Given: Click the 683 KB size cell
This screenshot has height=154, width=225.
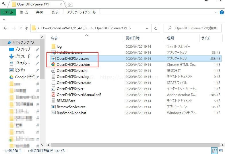Looking at the screenshot, I should coord(215,95).
